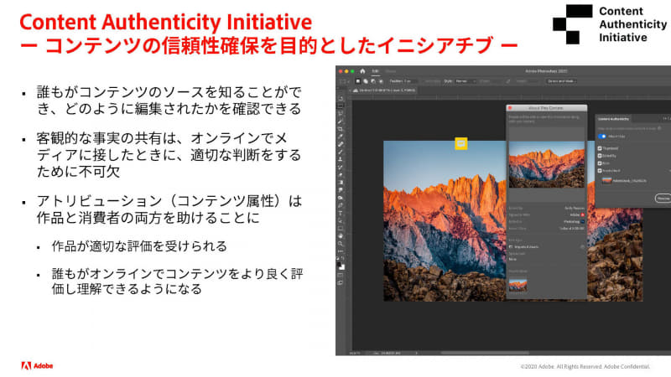Select the Pen tool
671x377 pixels.
(341, 205)
